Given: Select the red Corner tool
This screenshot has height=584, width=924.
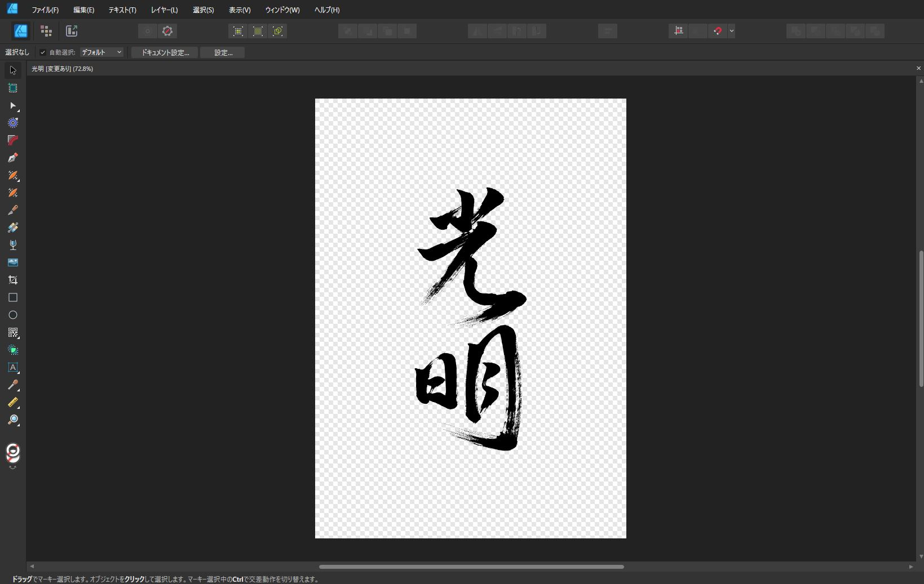Looking at the screenshot, I should pyautogui.click(x=13, y=140).
